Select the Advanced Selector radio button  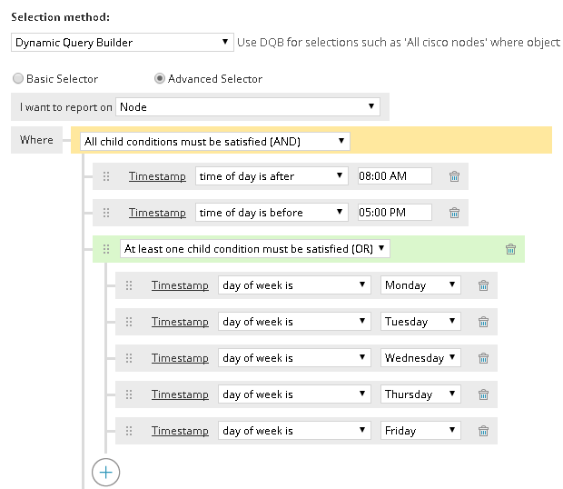pyautogui.click(x=160, y=79)
